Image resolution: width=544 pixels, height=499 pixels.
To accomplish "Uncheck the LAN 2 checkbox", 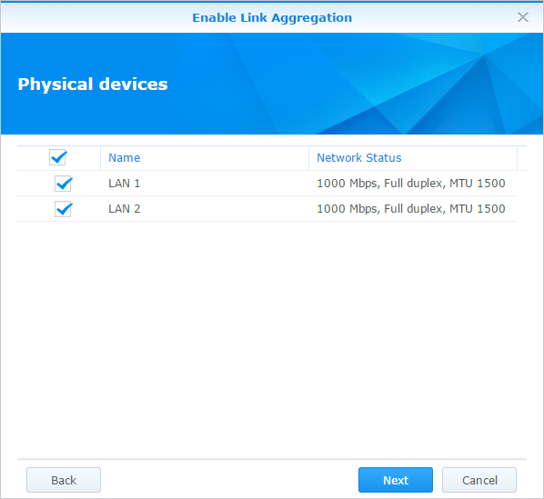I will (x=63, y=209).
